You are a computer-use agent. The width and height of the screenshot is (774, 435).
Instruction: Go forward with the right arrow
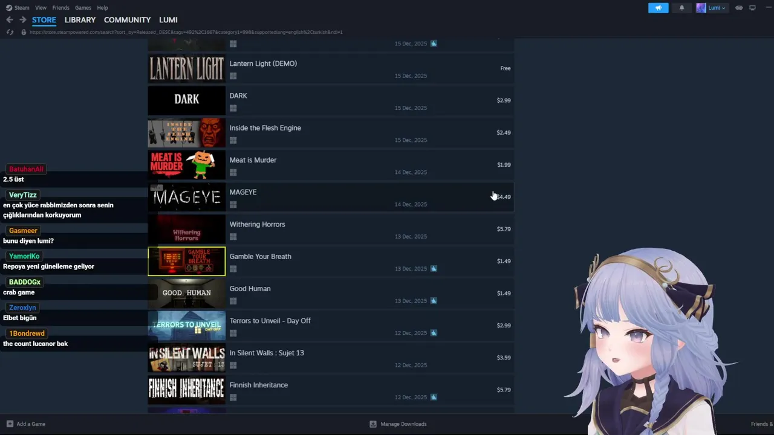(x=22, y=20)
